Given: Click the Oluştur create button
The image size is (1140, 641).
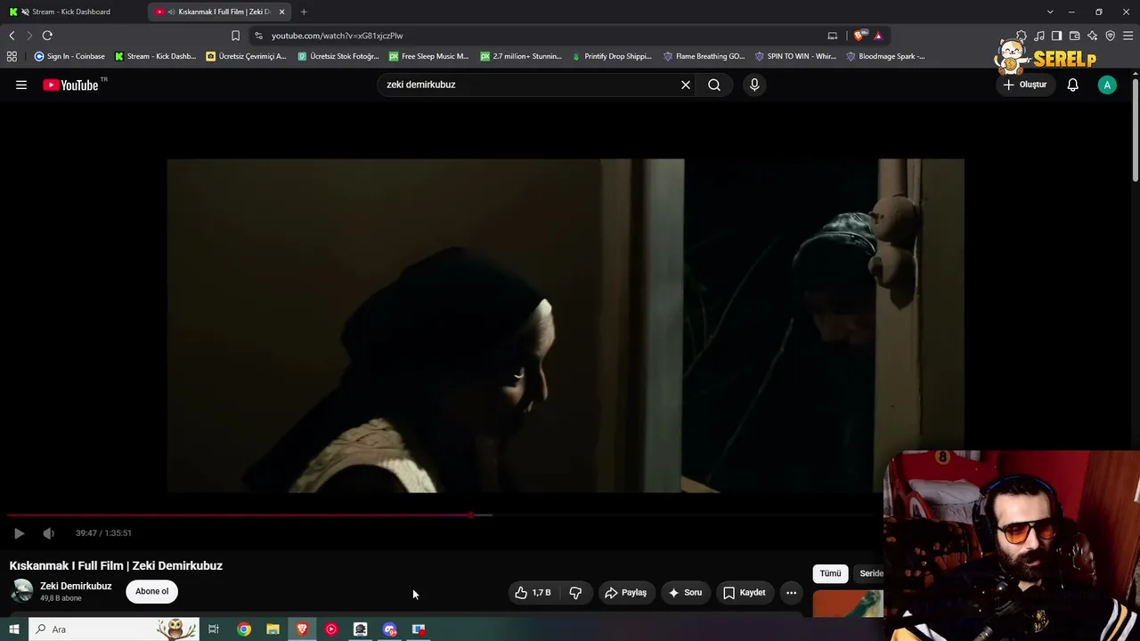Looking at the screenshot, I should 1025,85.
